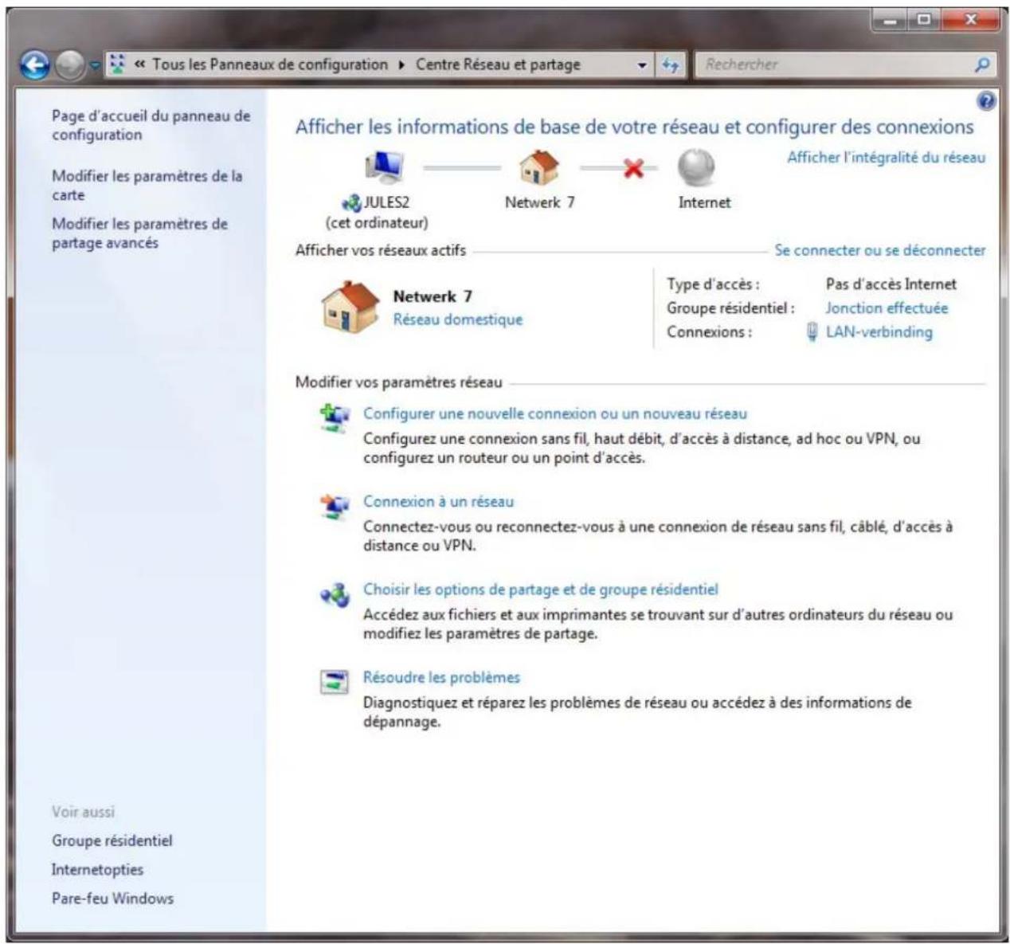Open 'Groupe résidentiel' under Voir aussi
This screenshot has height=944, width=1010.
[112, 840]
